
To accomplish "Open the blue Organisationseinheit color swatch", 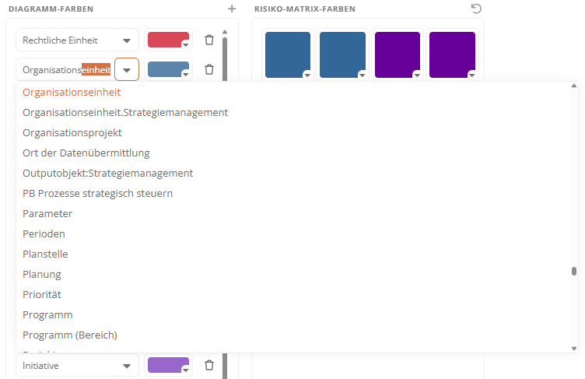I will 168,69.
